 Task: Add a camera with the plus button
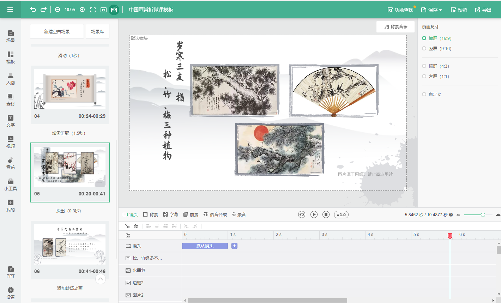pyautogui.click(x=234, y=246)
